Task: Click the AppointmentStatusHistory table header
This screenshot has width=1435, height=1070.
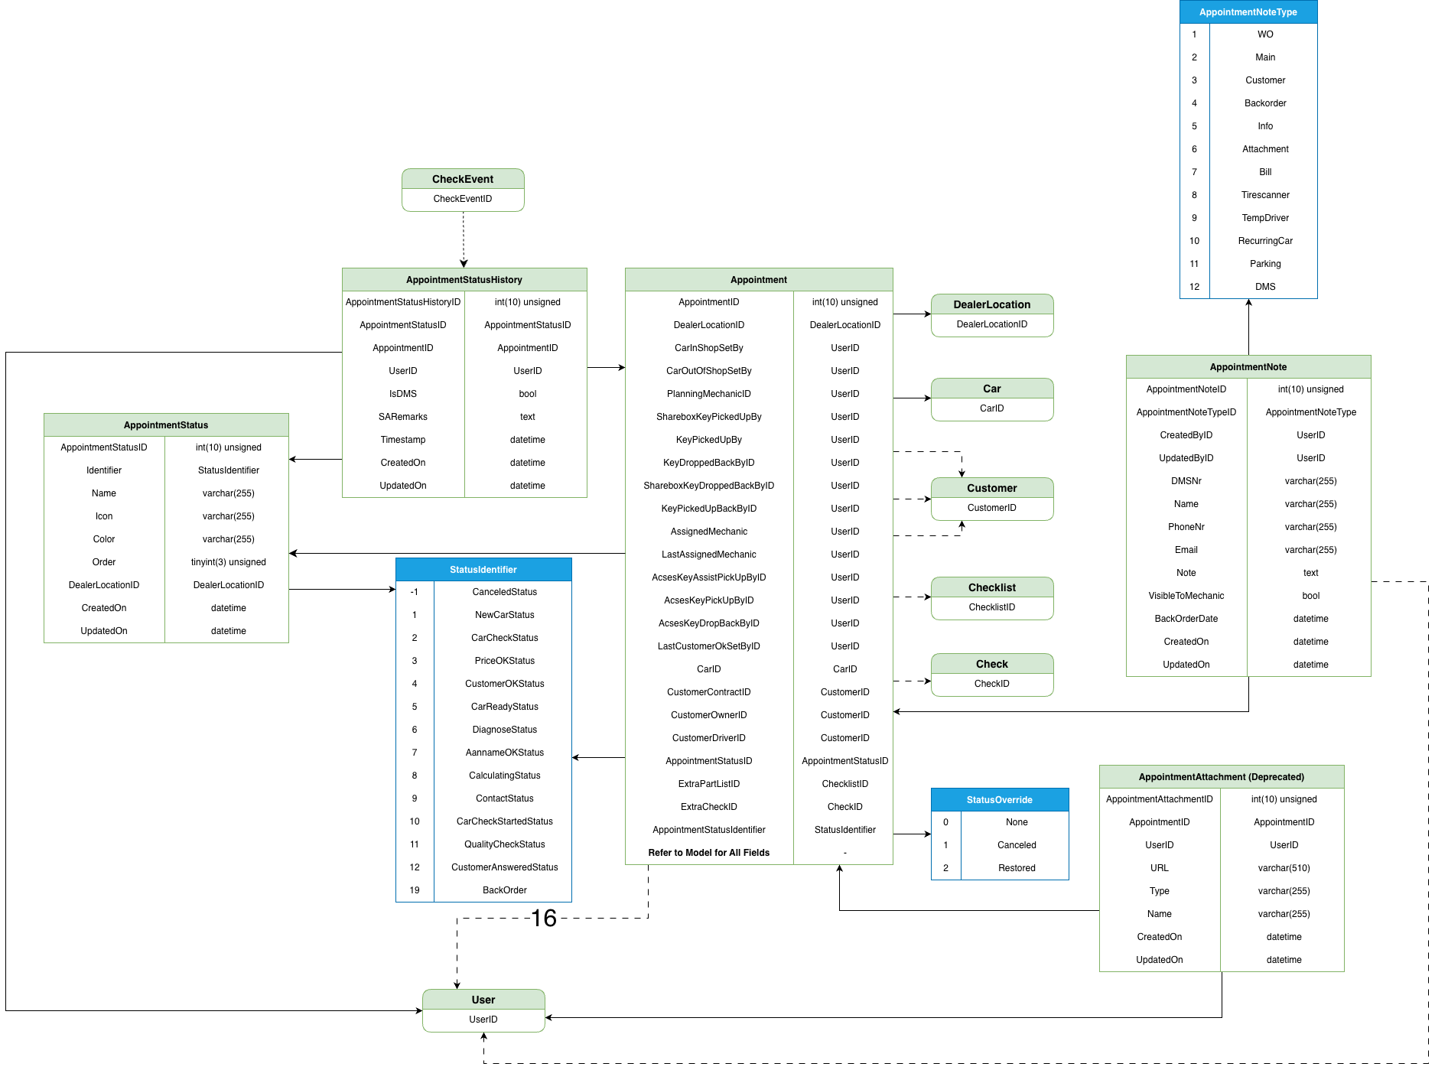Action: point(464,280)
